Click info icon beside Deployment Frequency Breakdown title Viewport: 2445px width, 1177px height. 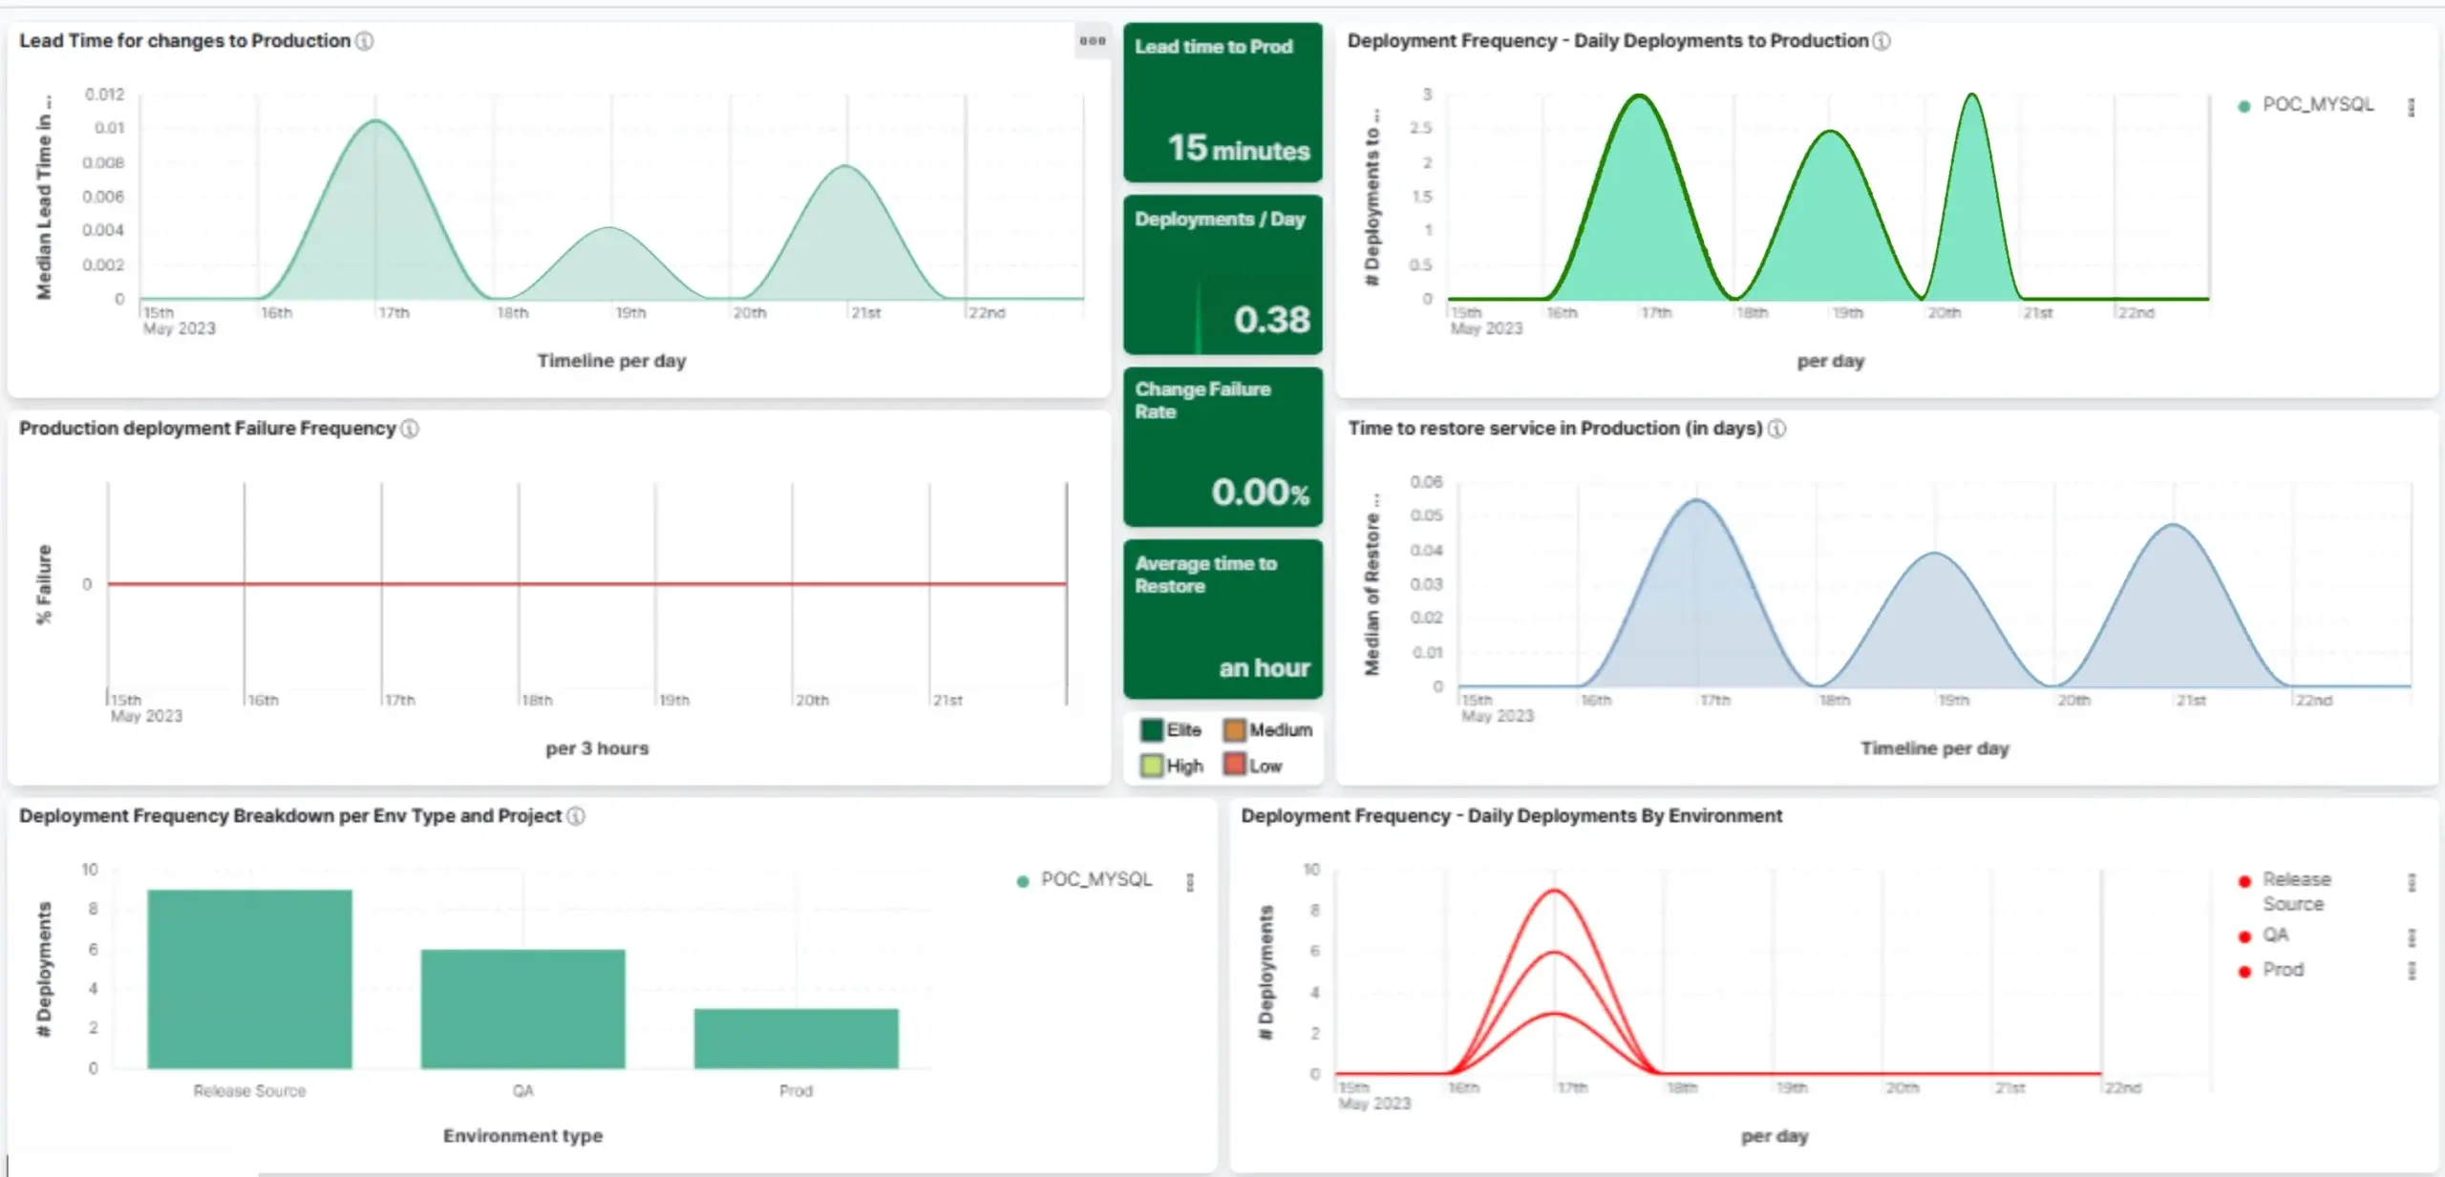coord(576,816)
